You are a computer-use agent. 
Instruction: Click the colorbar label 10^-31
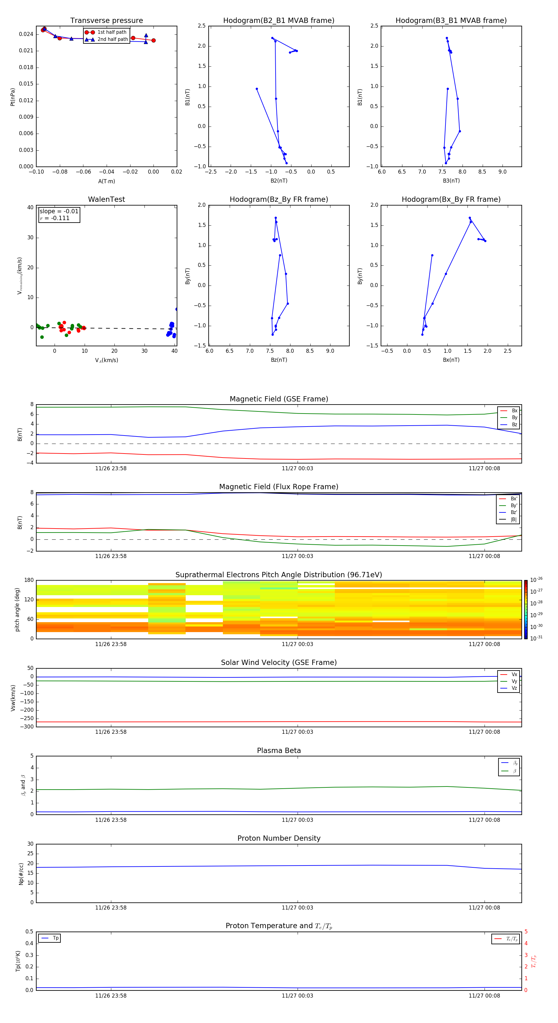pyautogui.click(x=536, y=638)
